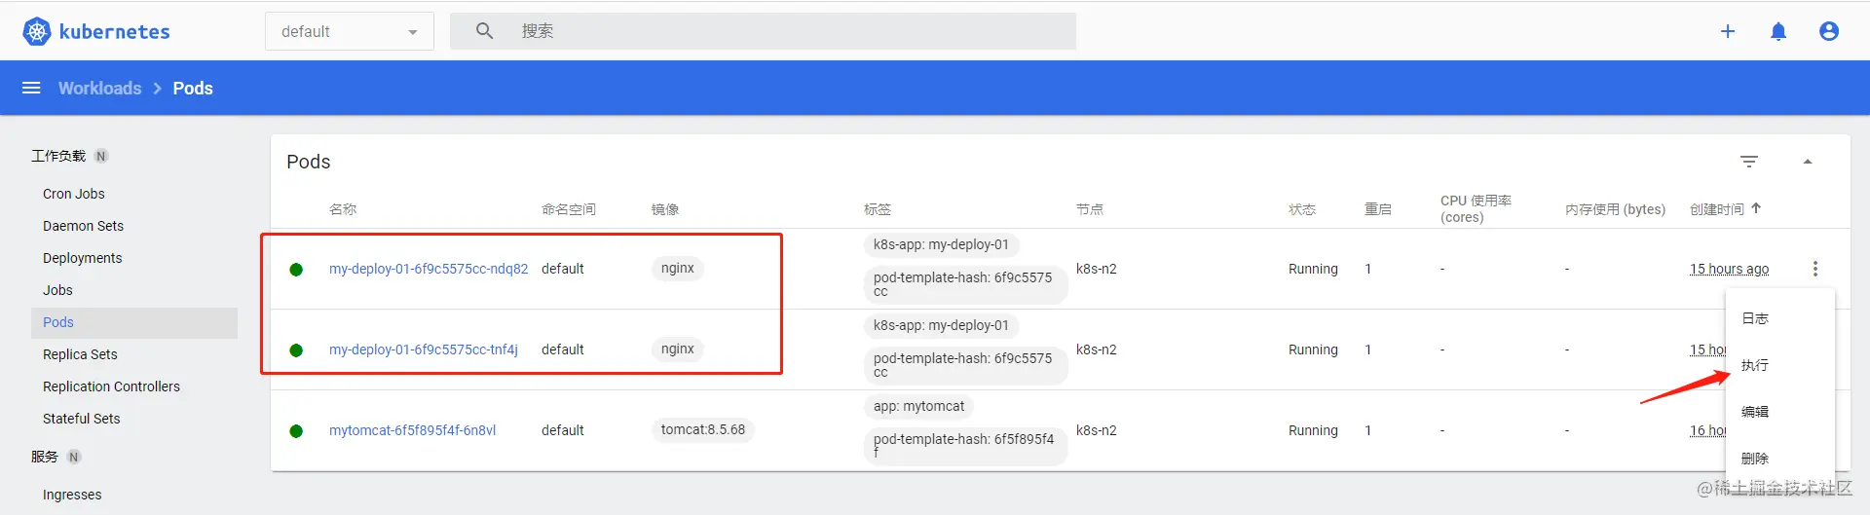Click green status dot of my-deploy-01-6f9c5575cc-ndq82
The height and width of the screenshot is (515, 1870).
(296, 270)
